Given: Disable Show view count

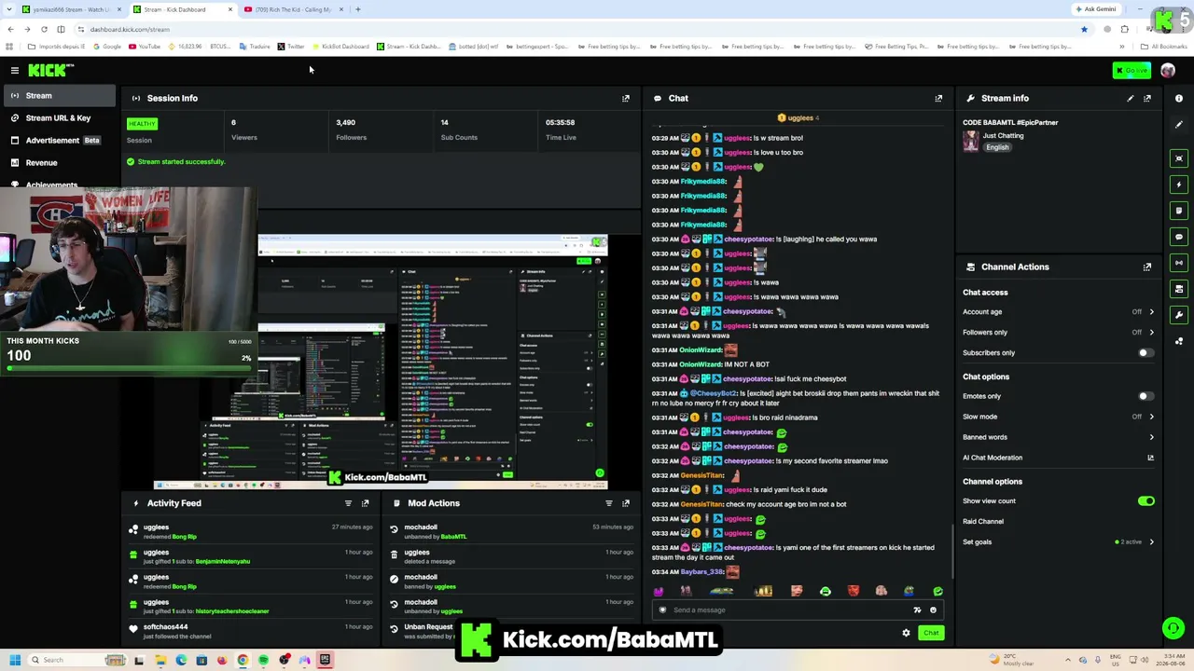Looking at the screenshot, I should (x=1145, y=501).
